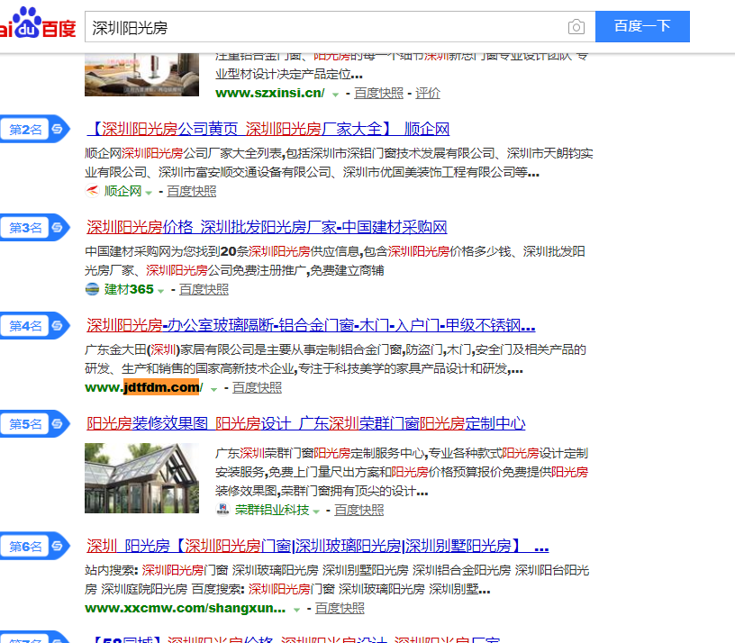Expand dropdown arrow next to 顺企网

(x=149, y=193)
